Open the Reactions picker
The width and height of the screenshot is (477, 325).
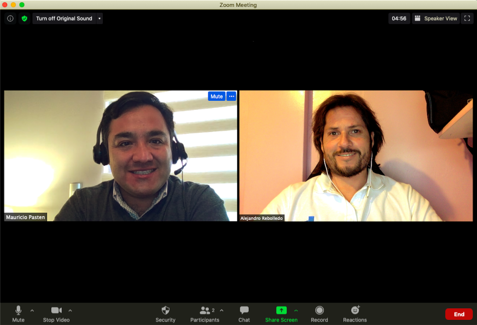(x=355, y=314)
